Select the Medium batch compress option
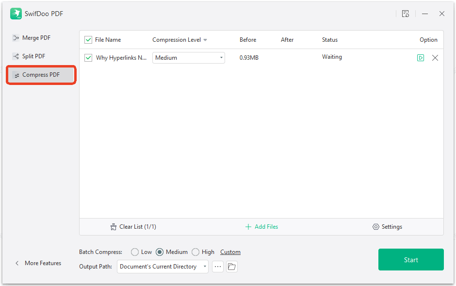This screenshot has height=286, width=456. (x=160, y=252)
